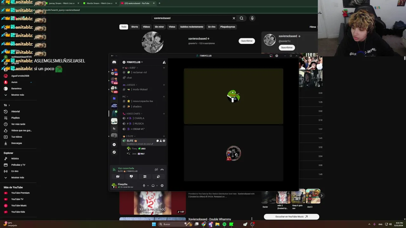Screen dimensions: 406x228
Task: Mute the microphone in the Discord user panel
Action: tap(144, 186)
